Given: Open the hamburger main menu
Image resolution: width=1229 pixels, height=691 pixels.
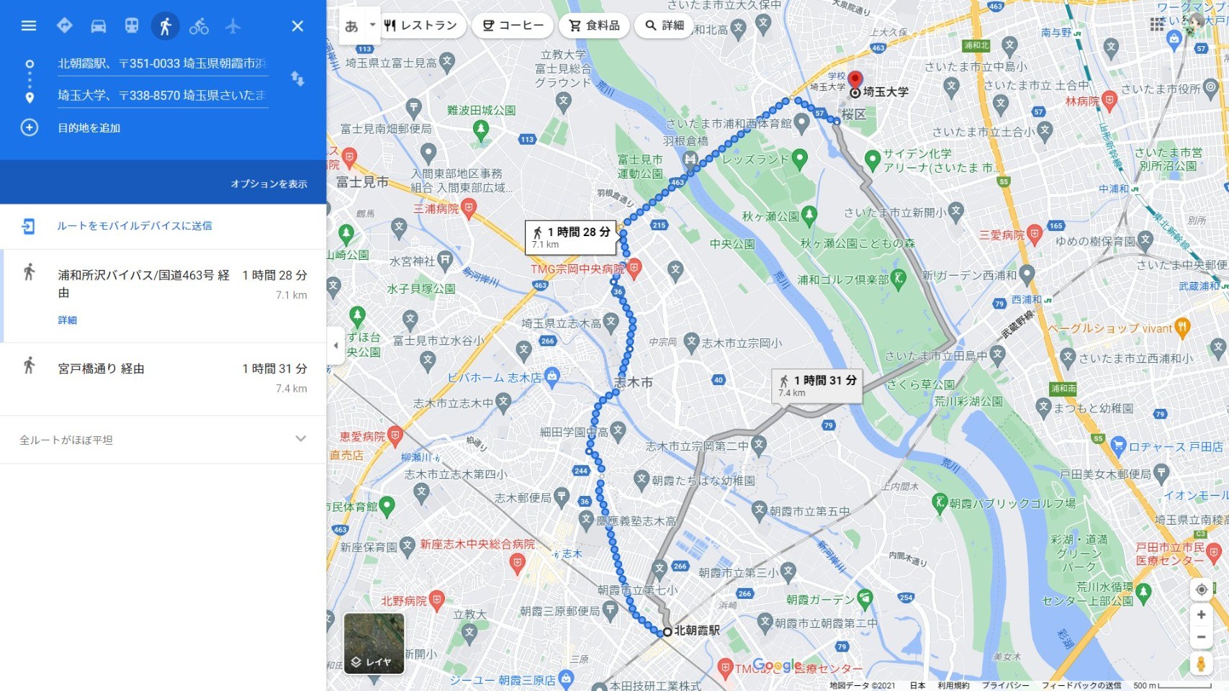Looking at the screenshot, I should [x=29, y=26].
